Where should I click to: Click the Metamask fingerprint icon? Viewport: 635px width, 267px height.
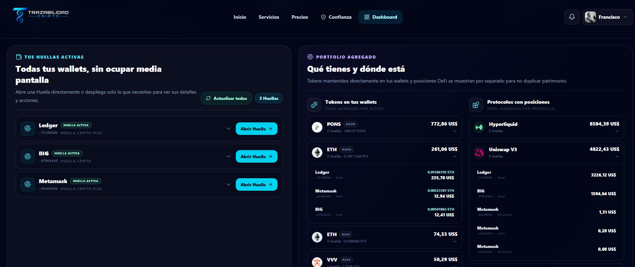coord(28,184)
